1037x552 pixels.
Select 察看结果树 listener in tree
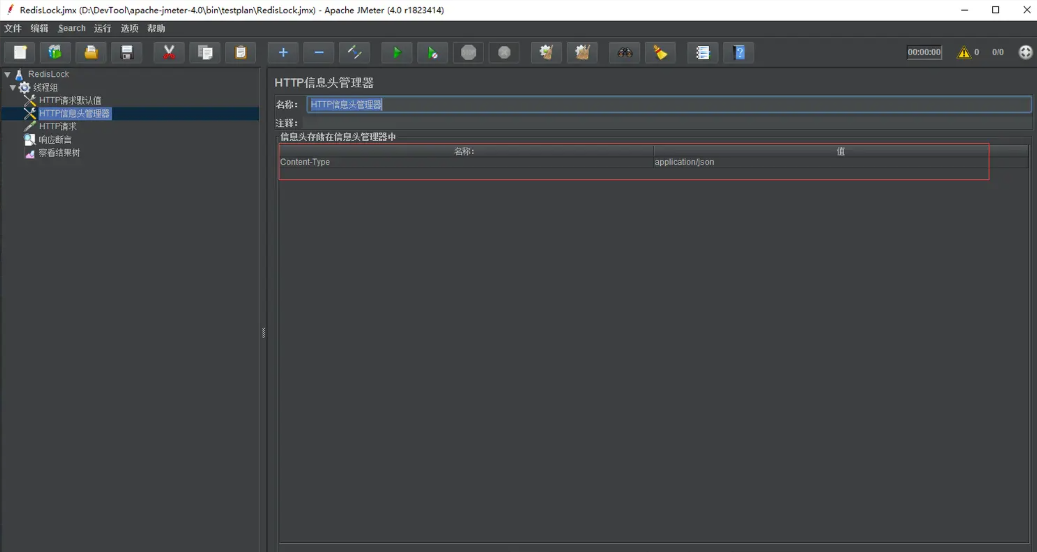coord(59,153)
